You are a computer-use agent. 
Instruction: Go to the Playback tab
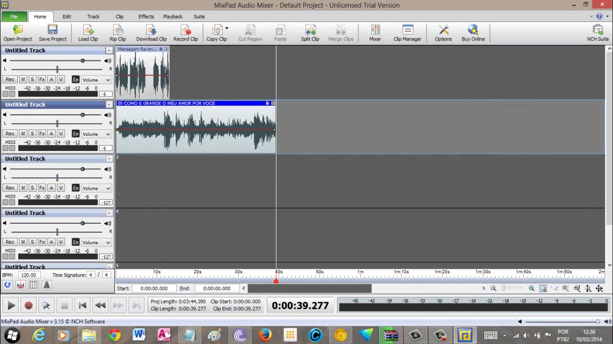[x=173, y=16]
